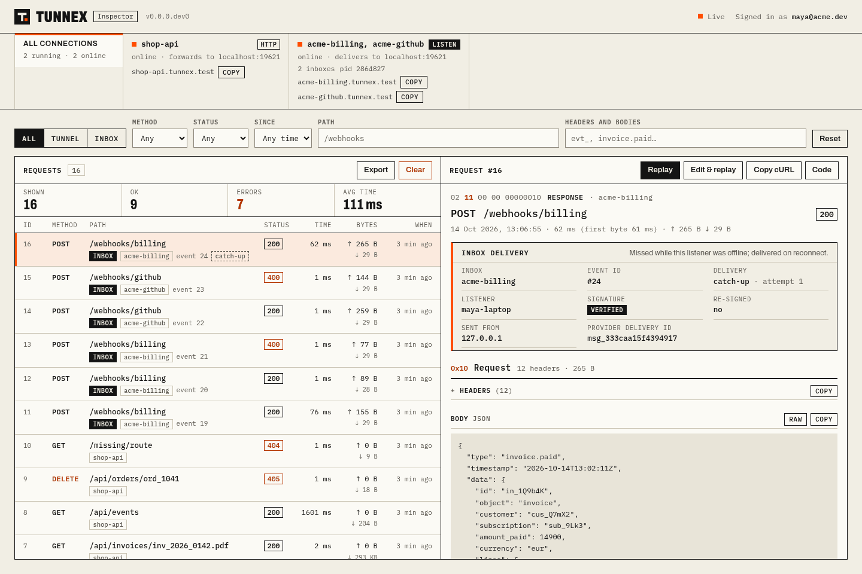The image size is (862, 574).
Task: Open the Status filter dropdown
Action: 221,138
